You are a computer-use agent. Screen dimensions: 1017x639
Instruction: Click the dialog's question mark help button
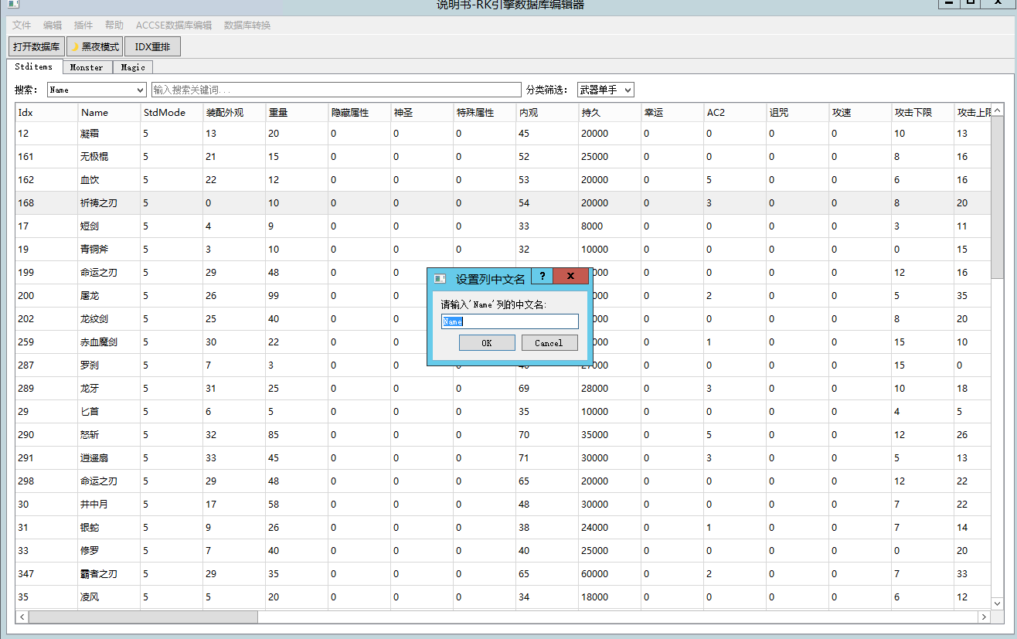point(543,277)
